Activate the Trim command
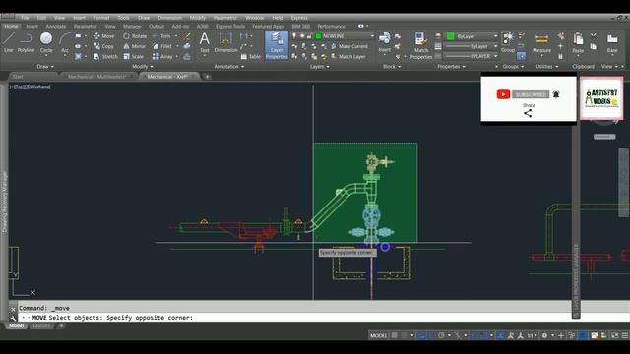Image resolution: width=630 pixels, height=354 pixels. [161, 36]
